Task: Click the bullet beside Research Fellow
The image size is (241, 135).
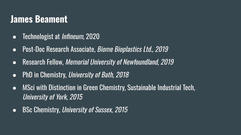Action: 15,62
